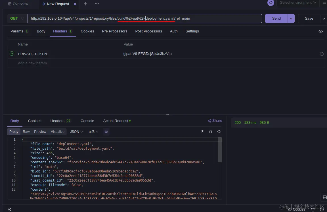The width and height of the screenshot is (327, 212).
Task: Click the Share response icon link
Action: pos(215,121)
